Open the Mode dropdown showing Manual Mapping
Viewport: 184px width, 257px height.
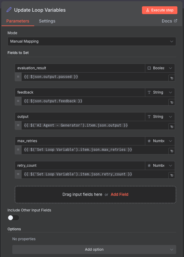[x=92, y=41]
